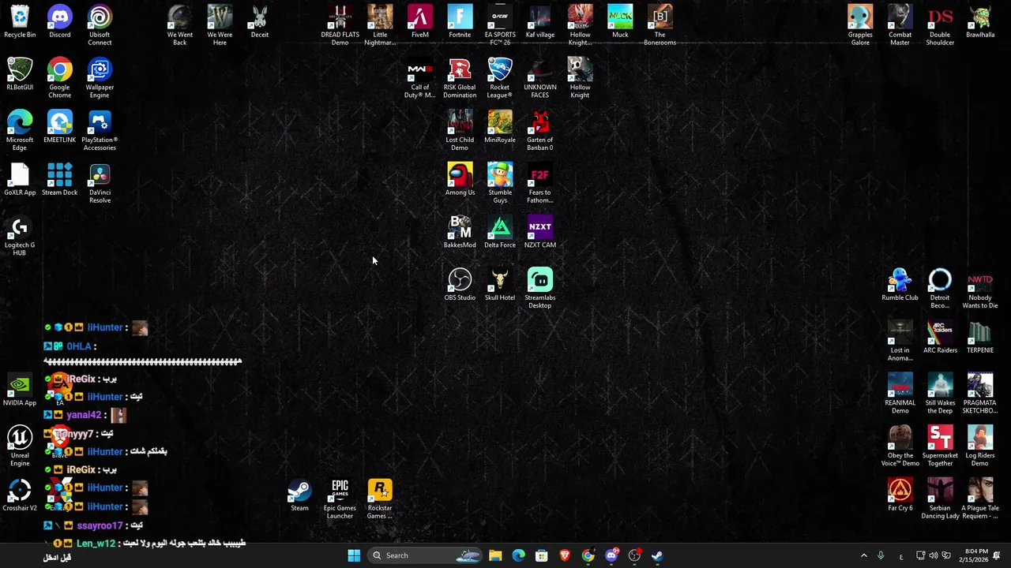Viewport: 1011px width, 568px height.
Task: Open the clock showing 8:04 PM
Action: 975,555
